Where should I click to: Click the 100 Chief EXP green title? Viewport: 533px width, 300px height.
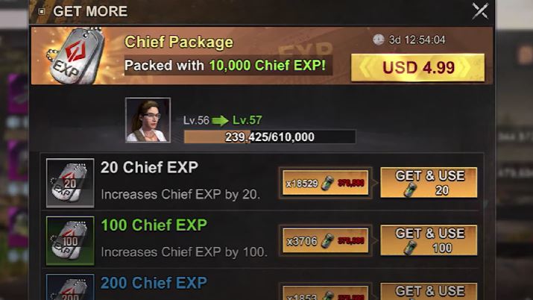(x=154, y=225)
